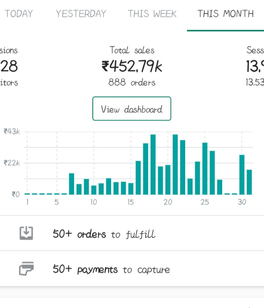
Task: Open 50+ payments to capture
Action: tap(111, 269)
